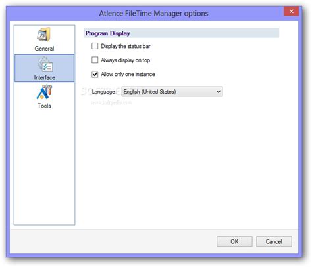The width and height of the screenshot is (312, 267).
Task: Enable Always display on top checkbox
Action: tap(95, 60)
